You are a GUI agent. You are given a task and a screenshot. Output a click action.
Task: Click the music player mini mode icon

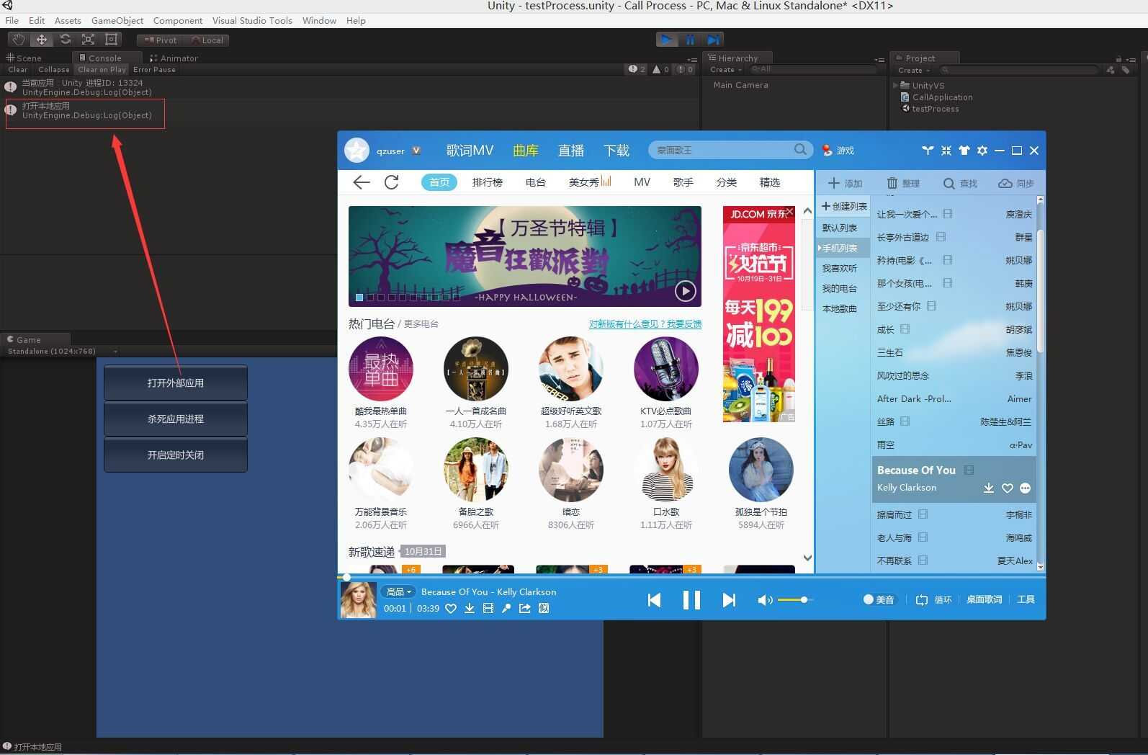tap(946, 151)
